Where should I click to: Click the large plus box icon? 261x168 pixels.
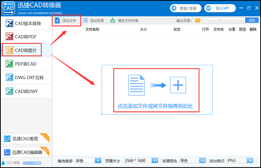(x=178, y=85)
